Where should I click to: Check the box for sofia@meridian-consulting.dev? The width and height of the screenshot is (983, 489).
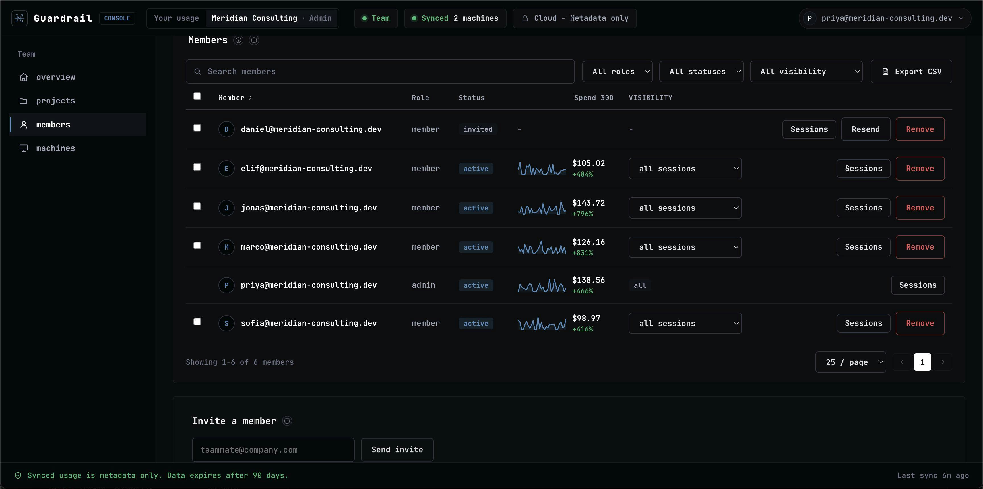(197, 322)
